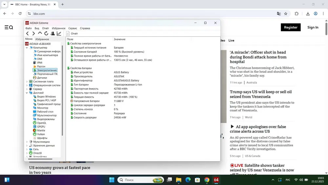Open 'Trump says US will keep or sell oil' article
This screenshot has width=328, height=185.
click(x=261, y=94)
